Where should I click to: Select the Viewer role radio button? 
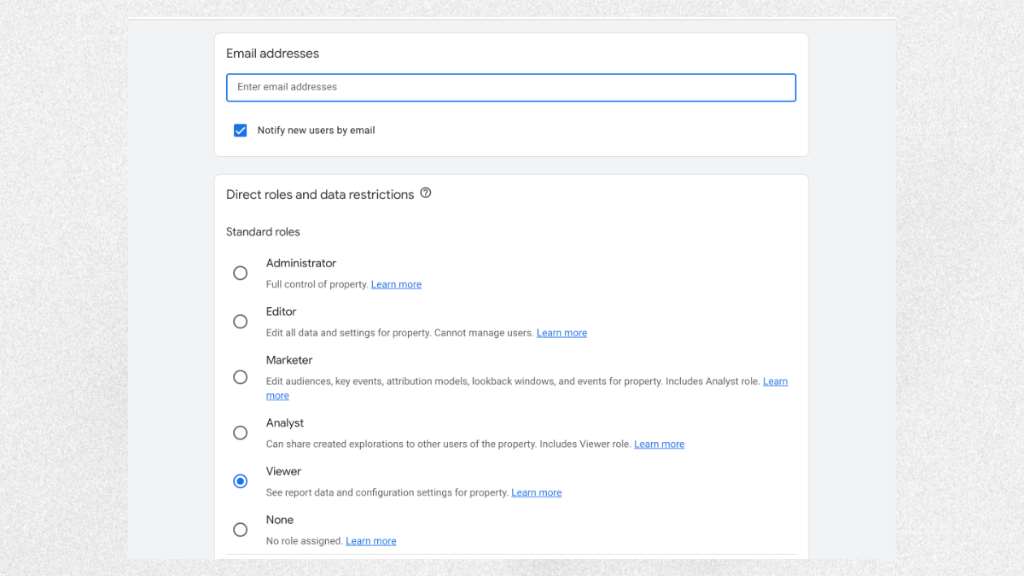(241, 481)
